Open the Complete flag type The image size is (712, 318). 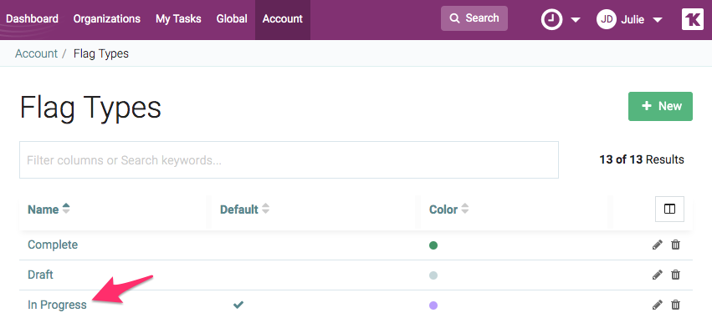coord(53,245)
